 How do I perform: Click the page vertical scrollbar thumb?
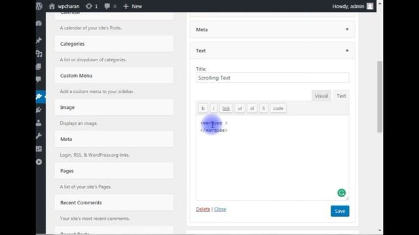(x=380, y=97)
